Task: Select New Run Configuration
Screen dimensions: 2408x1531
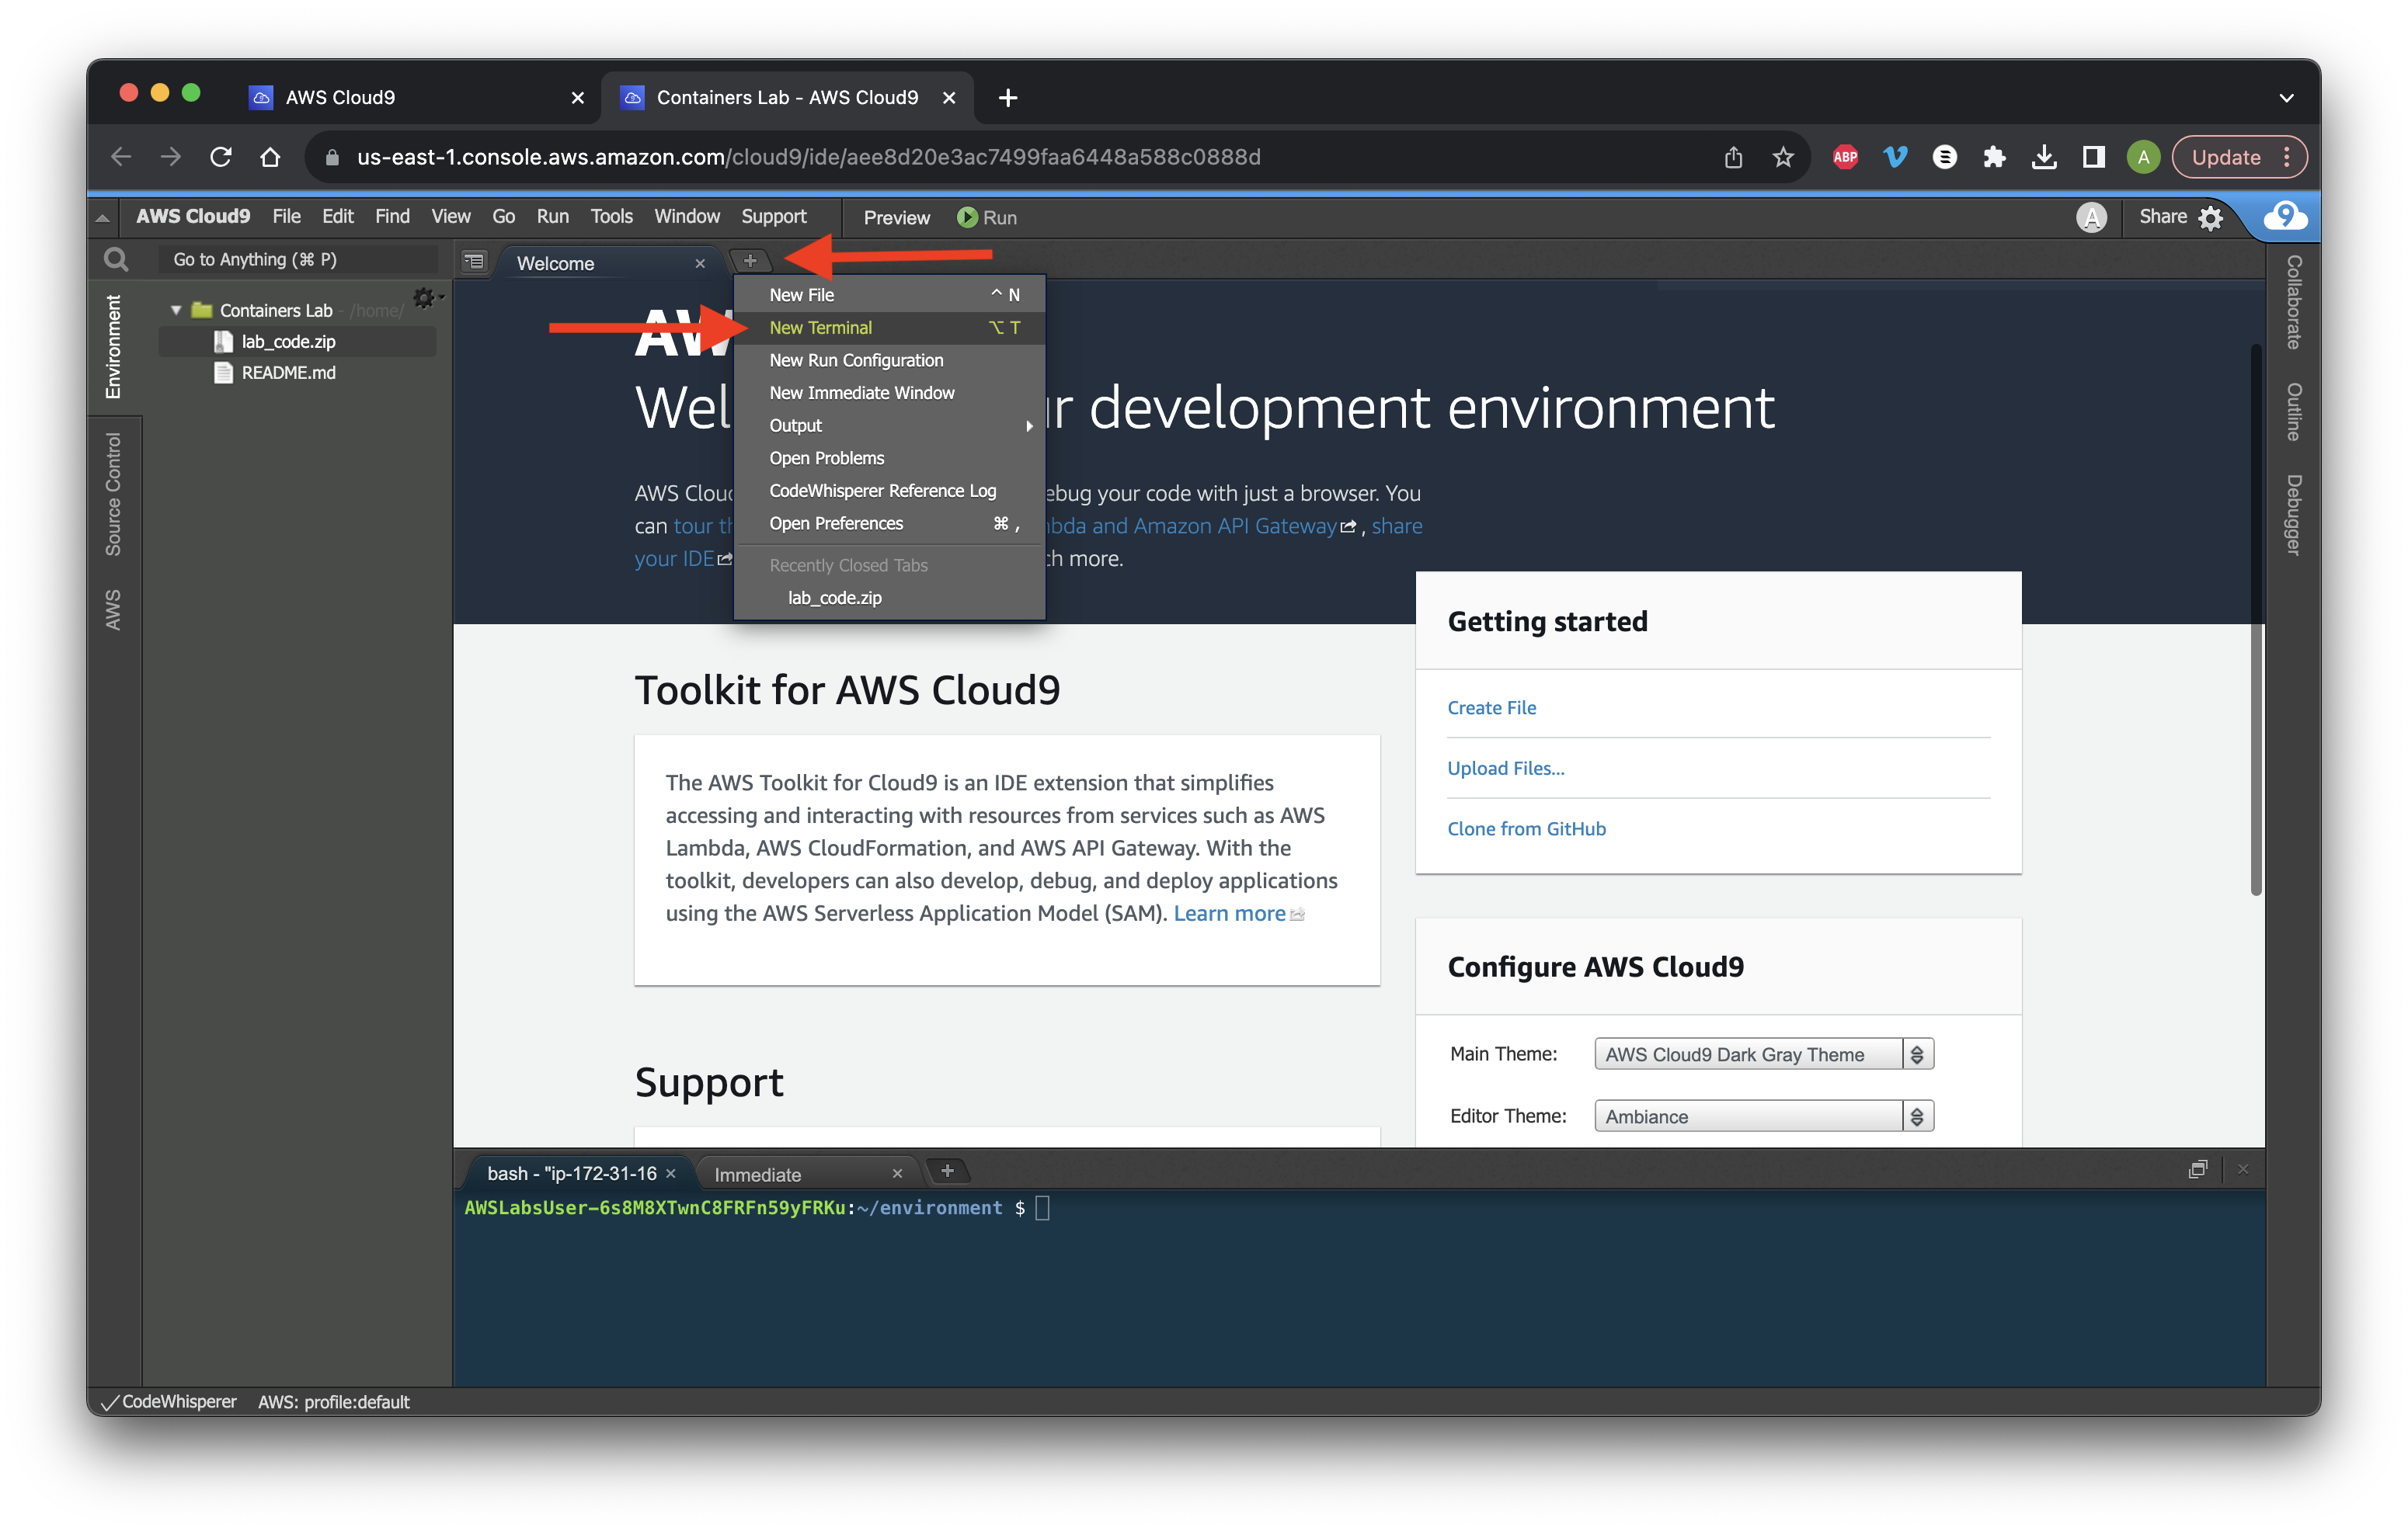Action: 889,361
